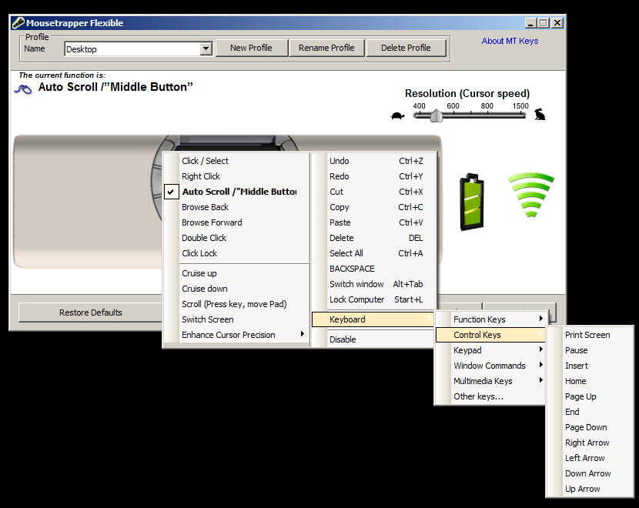Open the Control Keys submenu entry
Image resolution: width=639 pixels, height=508 pixels.
[x=490, y=335]
